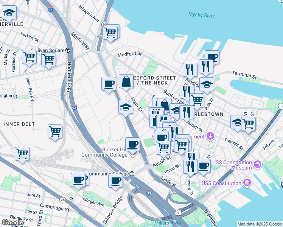Open the shopping bag marker by Medford Street

[x=126, y=81]
